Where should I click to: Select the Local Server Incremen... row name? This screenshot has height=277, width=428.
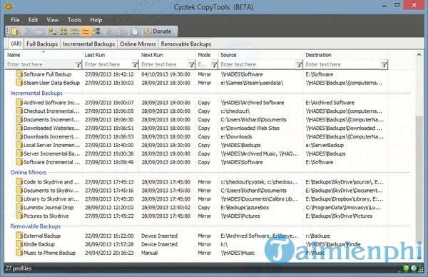coord(52,145)
